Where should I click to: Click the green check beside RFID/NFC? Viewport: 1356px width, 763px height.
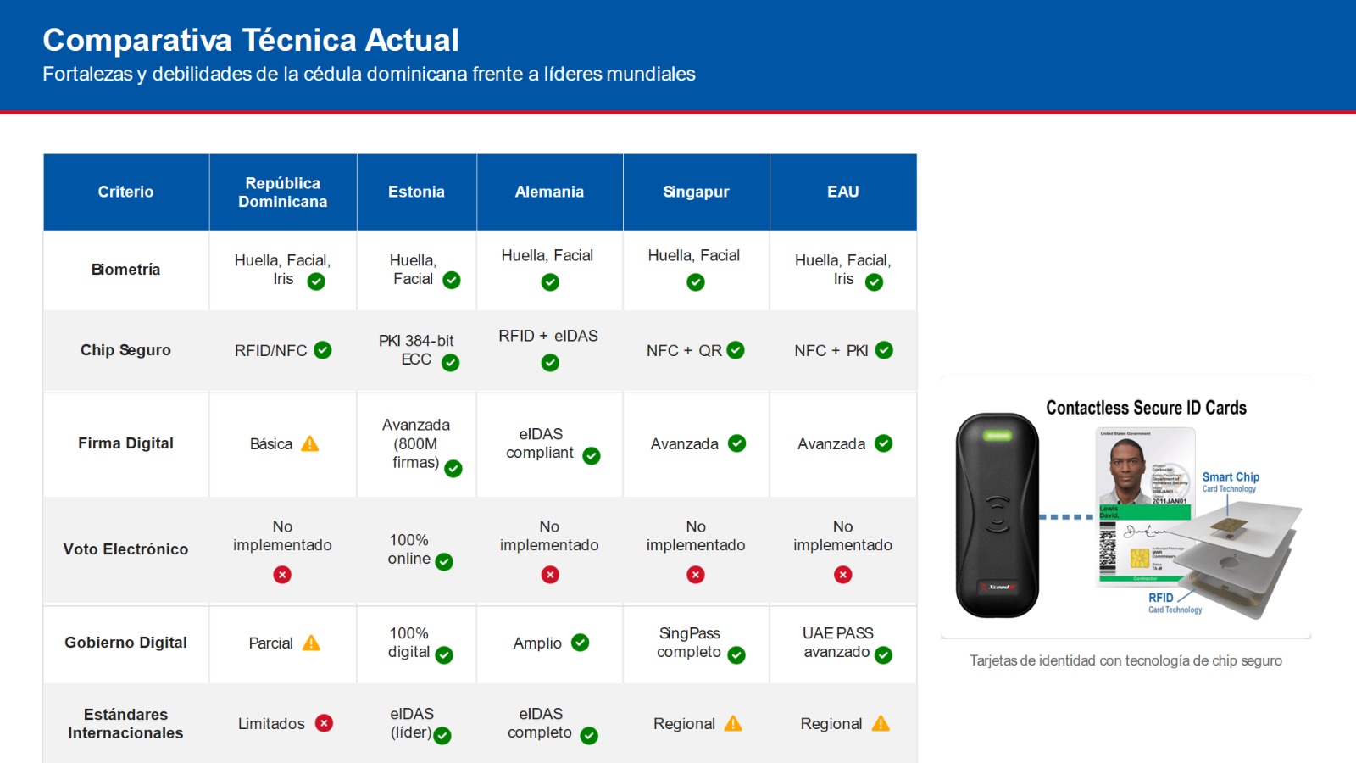tap(323, 350)
